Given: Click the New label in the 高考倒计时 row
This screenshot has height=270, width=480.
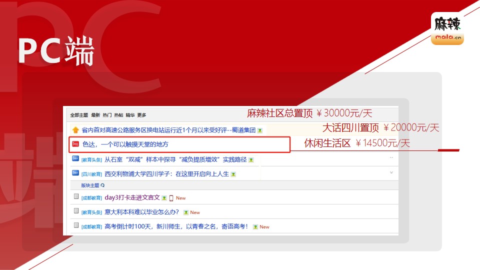Looking at the screenshot, I should point(264,227).
